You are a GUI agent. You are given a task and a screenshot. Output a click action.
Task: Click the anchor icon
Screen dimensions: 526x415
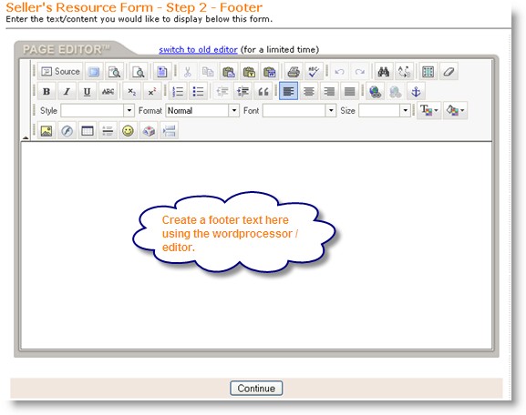(416, 91)
